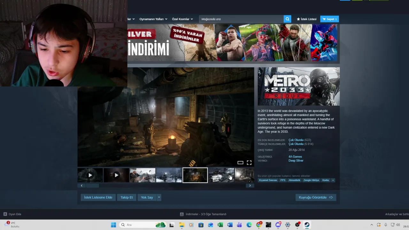The image size is (409, 230).
Task: Expand the Oynamanın Yolları menu
Action: pos(153,19)
